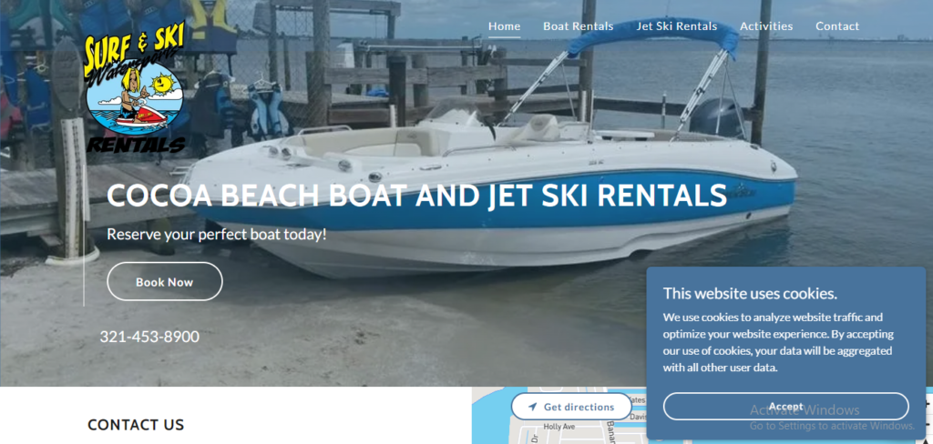Click the This website uses cookies heading
This screenshot has height=444, width=933.
pos(750,294)
